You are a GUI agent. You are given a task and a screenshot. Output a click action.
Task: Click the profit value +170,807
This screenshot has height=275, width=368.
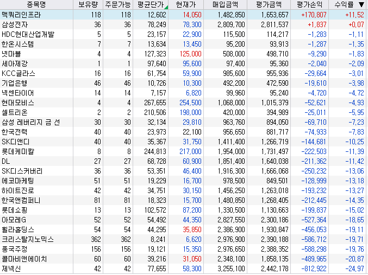click(x=314, y=15)
